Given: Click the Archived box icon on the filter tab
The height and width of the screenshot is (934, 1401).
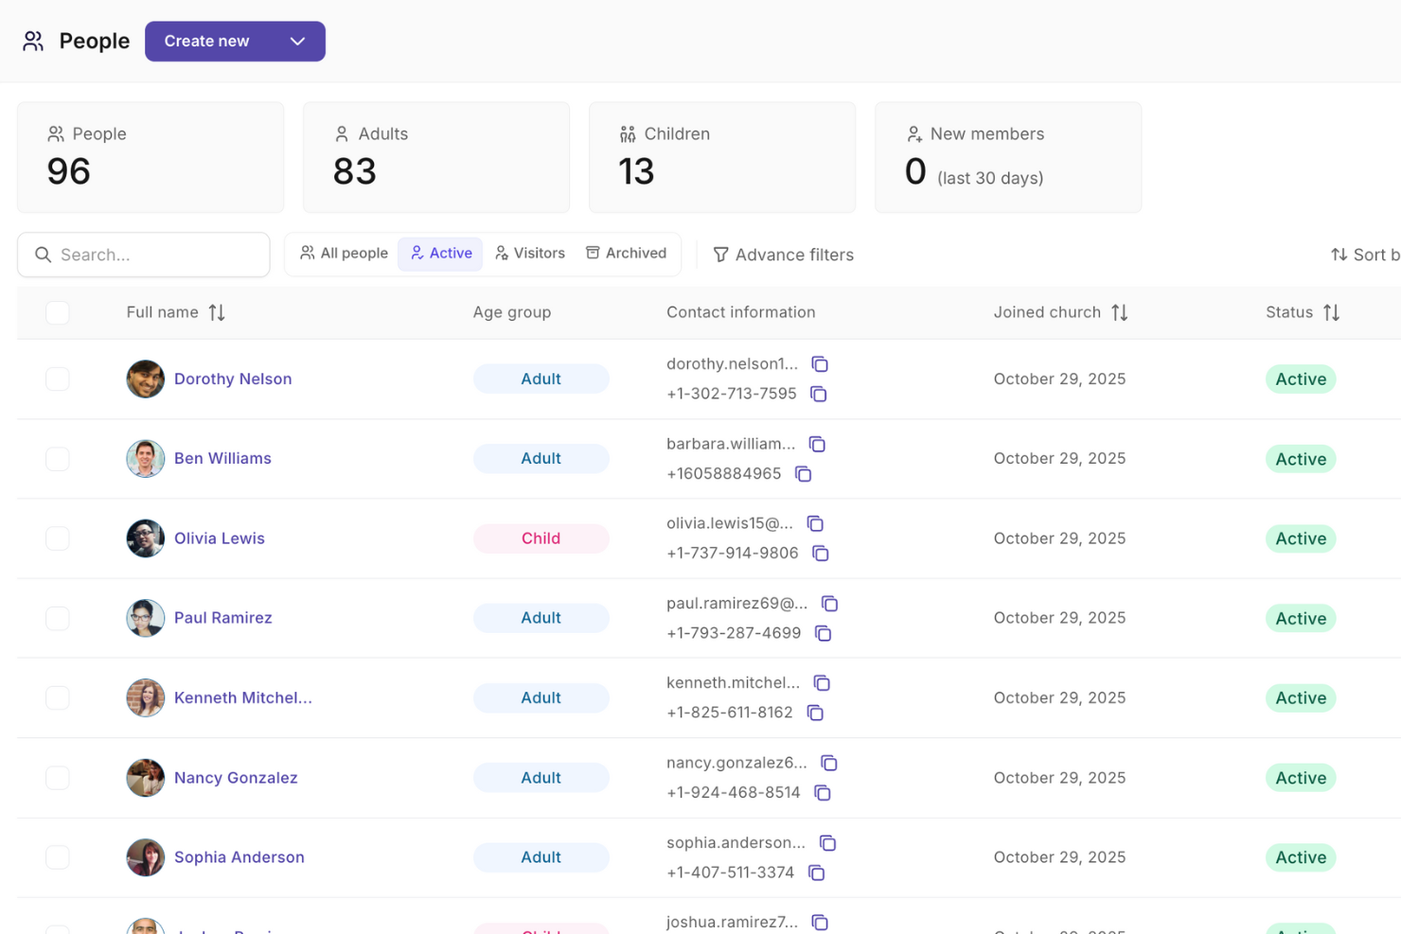Looking at the screenshot, I should [x=594, y=253].
